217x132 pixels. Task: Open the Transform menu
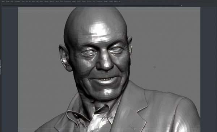[99, 1]
